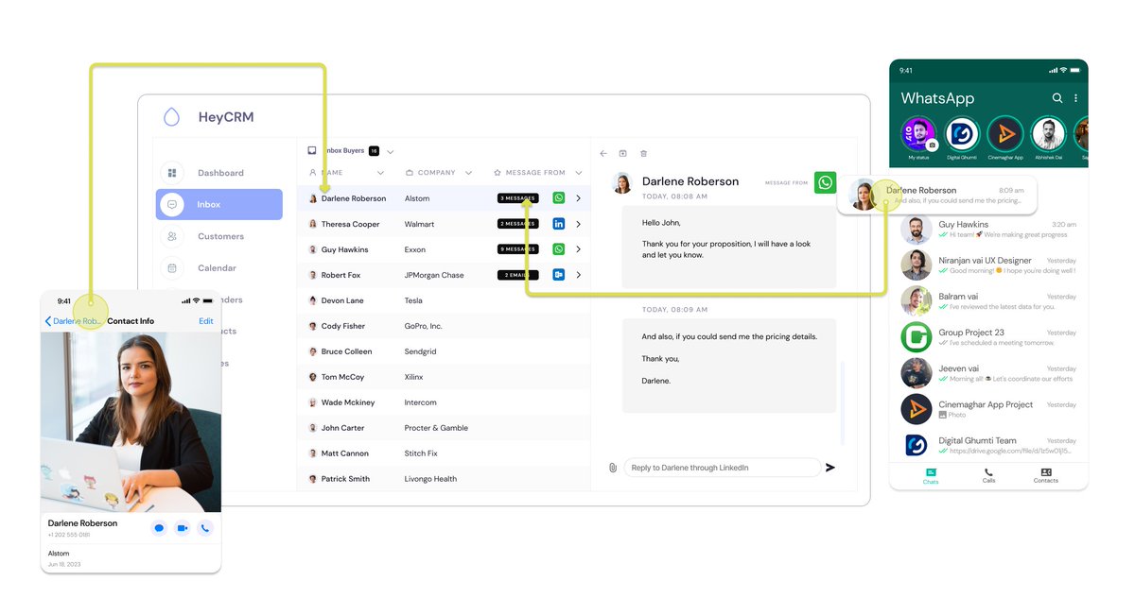Screen dimensions: 1135x615
Task: Click WhatsApp icon in Guy Hawkins row
Action: click(558, 249)
